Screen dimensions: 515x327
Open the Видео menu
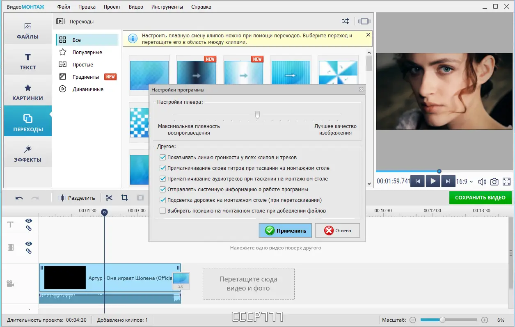(136, 7)
